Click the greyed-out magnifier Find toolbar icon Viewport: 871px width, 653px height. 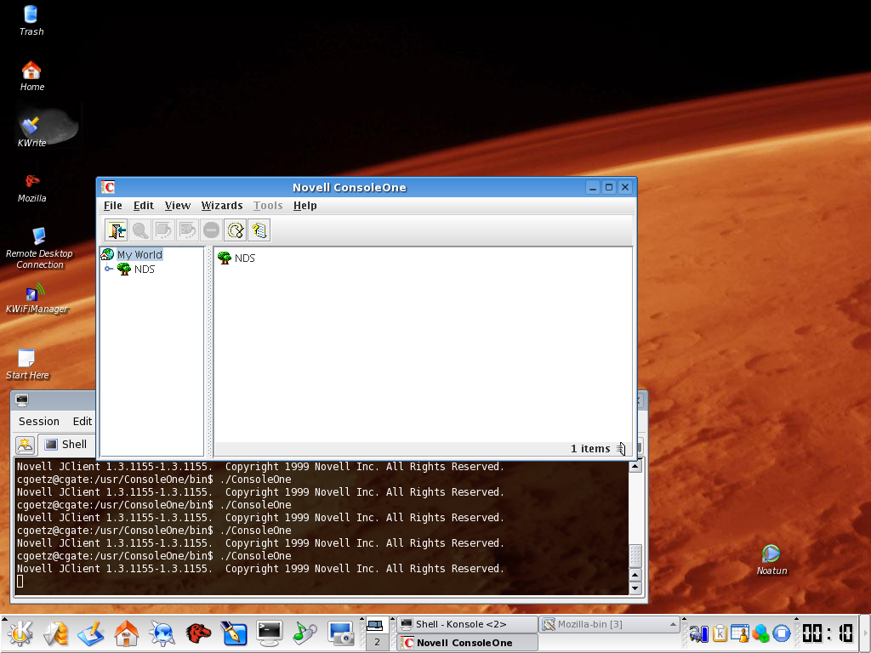pos(140,230)
